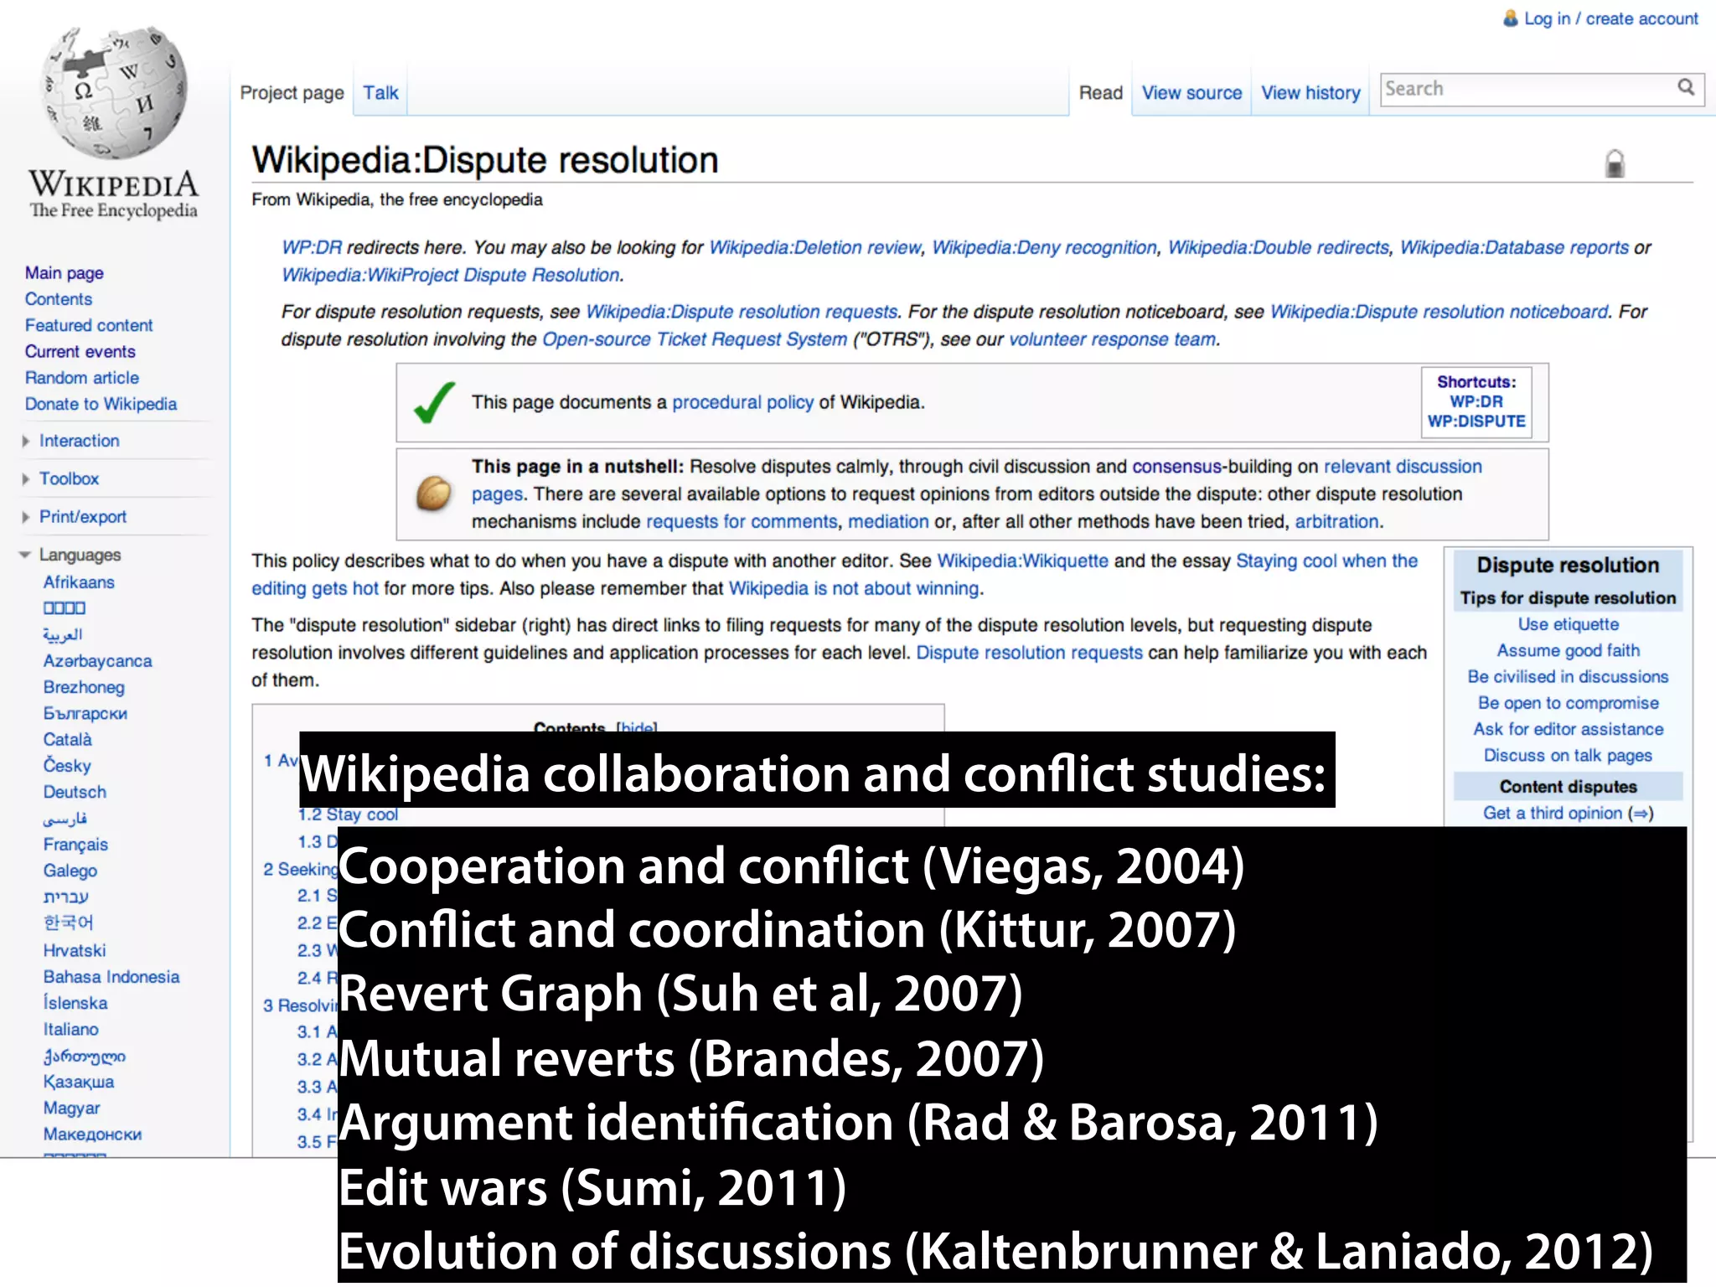Open Wikipedia is not about winning

pyautogui.click(x=854, y=588)
